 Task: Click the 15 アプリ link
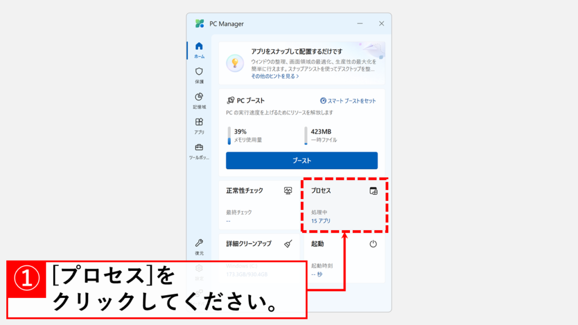click(x=321, y=221)
